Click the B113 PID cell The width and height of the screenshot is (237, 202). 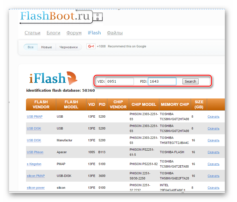[102, 152]
